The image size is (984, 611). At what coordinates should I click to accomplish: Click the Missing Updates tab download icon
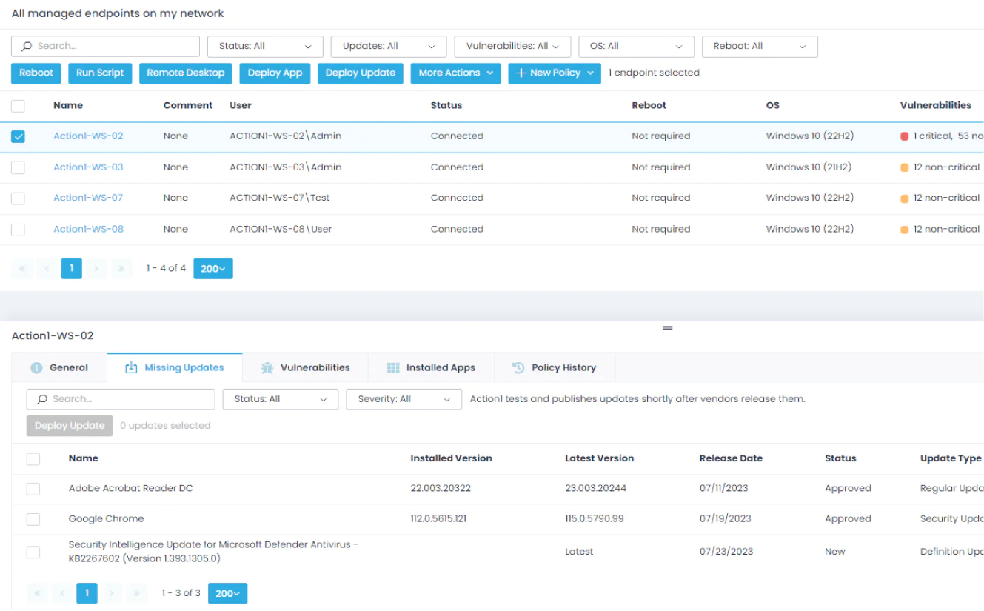coord(131,367)
